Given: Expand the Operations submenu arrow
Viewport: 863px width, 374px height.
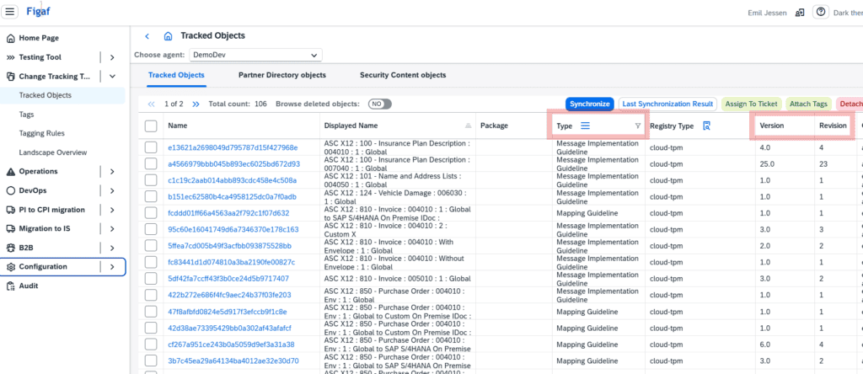Looking at the screenshot, I should pos(112,172).
